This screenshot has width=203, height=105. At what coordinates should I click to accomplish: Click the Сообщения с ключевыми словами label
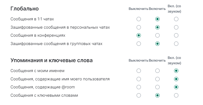coord(44,95)
